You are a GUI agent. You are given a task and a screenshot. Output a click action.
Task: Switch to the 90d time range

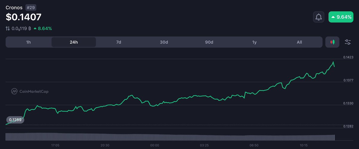[209, 42]
